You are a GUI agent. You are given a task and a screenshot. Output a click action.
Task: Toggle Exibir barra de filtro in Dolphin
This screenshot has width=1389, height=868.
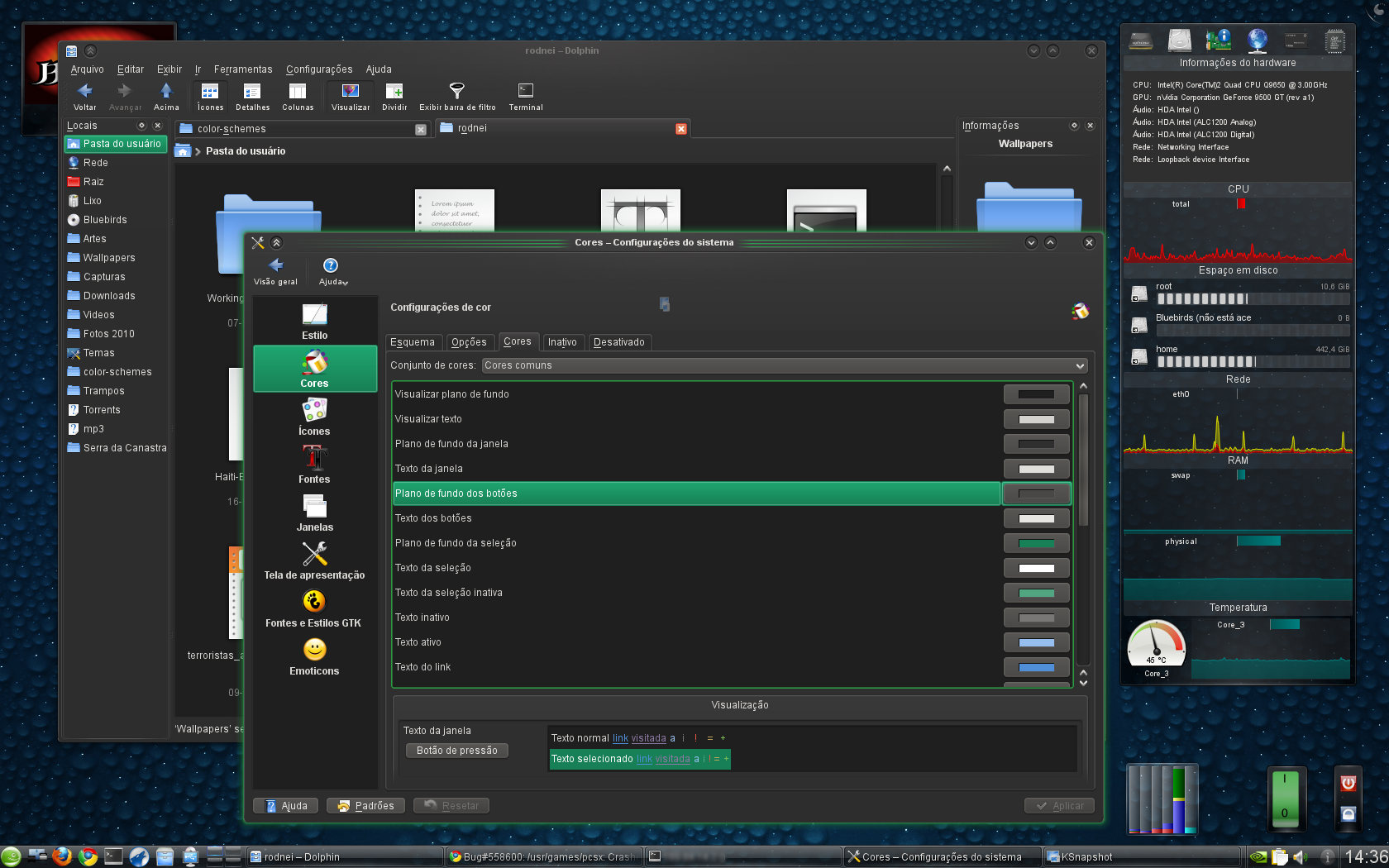tap(457, 97)
